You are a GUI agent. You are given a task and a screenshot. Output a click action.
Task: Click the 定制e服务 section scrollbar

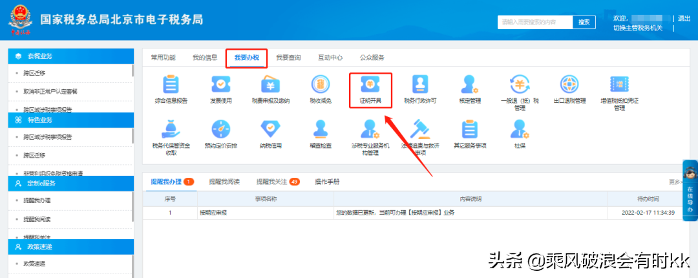pos(132,207)
